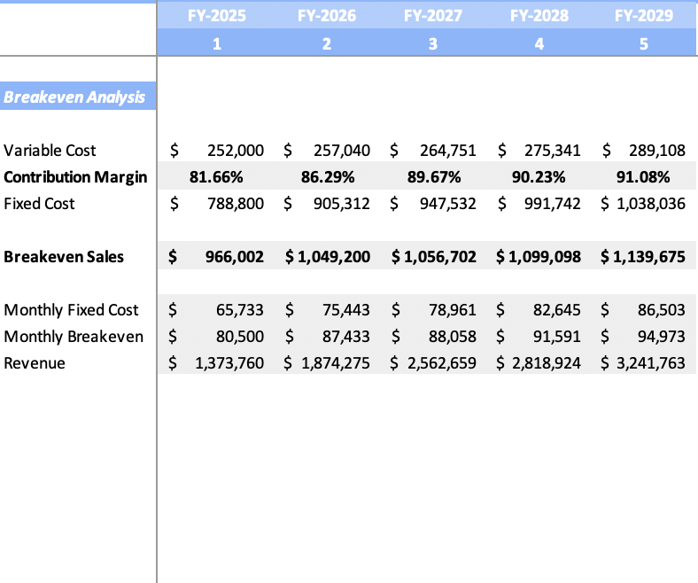Select contribution margin 86.29%
The width and height of the screenshot is (698, 583).
click(x=328, y=177)
